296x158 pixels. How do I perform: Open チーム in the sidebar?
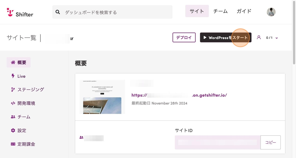click(x=20, y=117)
